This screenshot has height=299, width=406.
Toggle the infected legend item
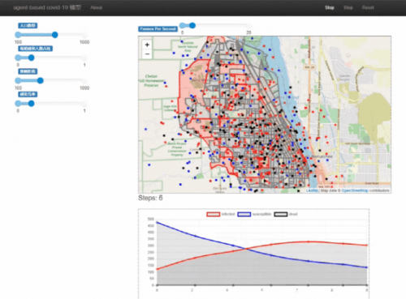pyautogui.click(x=221, y=214)
